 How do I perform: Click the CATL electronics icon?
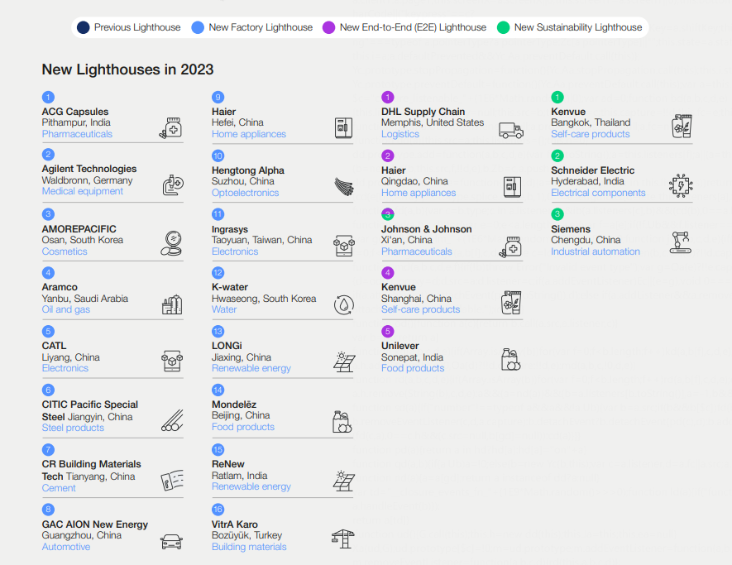tap(172, 361)
